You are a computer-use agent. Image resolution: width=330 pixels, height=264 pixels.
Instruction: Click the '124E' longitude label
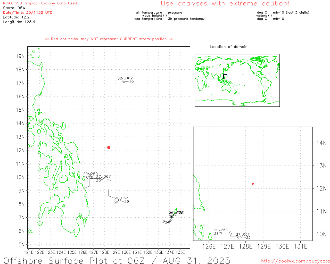pyautogui.click(x=61, y=252)
